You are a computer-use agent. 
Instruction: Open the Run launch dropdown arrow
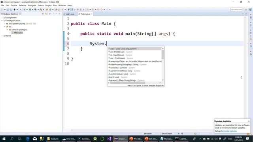tap(32, 9)
